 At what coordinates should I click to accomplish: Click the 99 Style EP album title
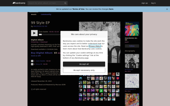click(40, 23)
